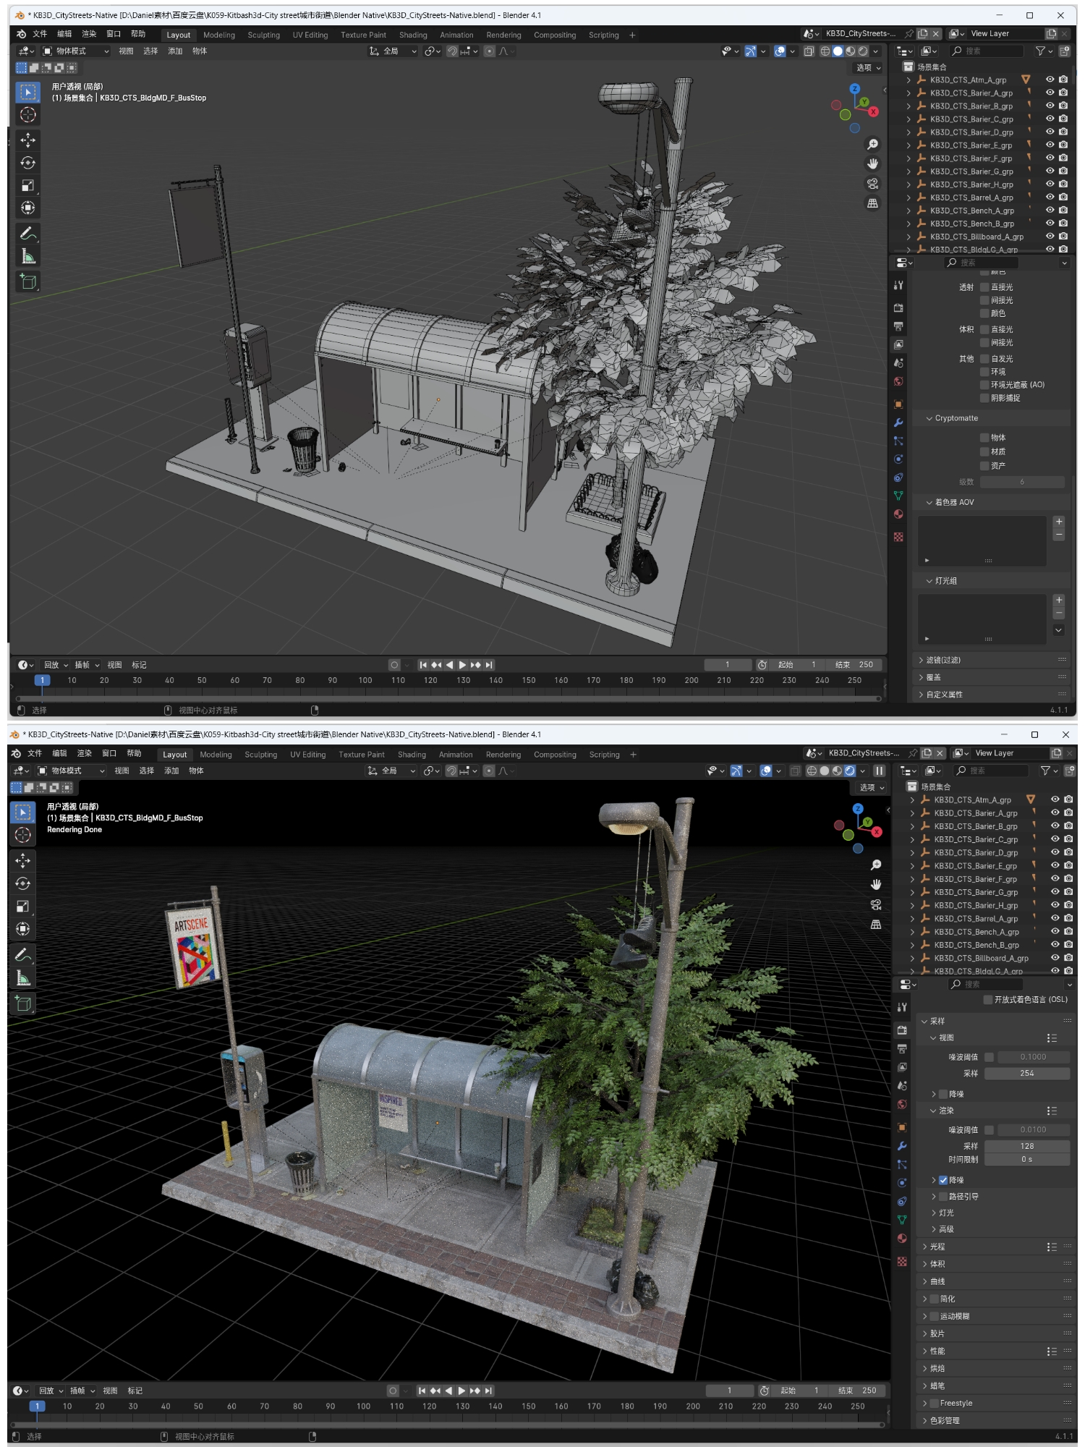Add light group with plus button, top window
The image size is (1085, 1447).
point(1059,600)
